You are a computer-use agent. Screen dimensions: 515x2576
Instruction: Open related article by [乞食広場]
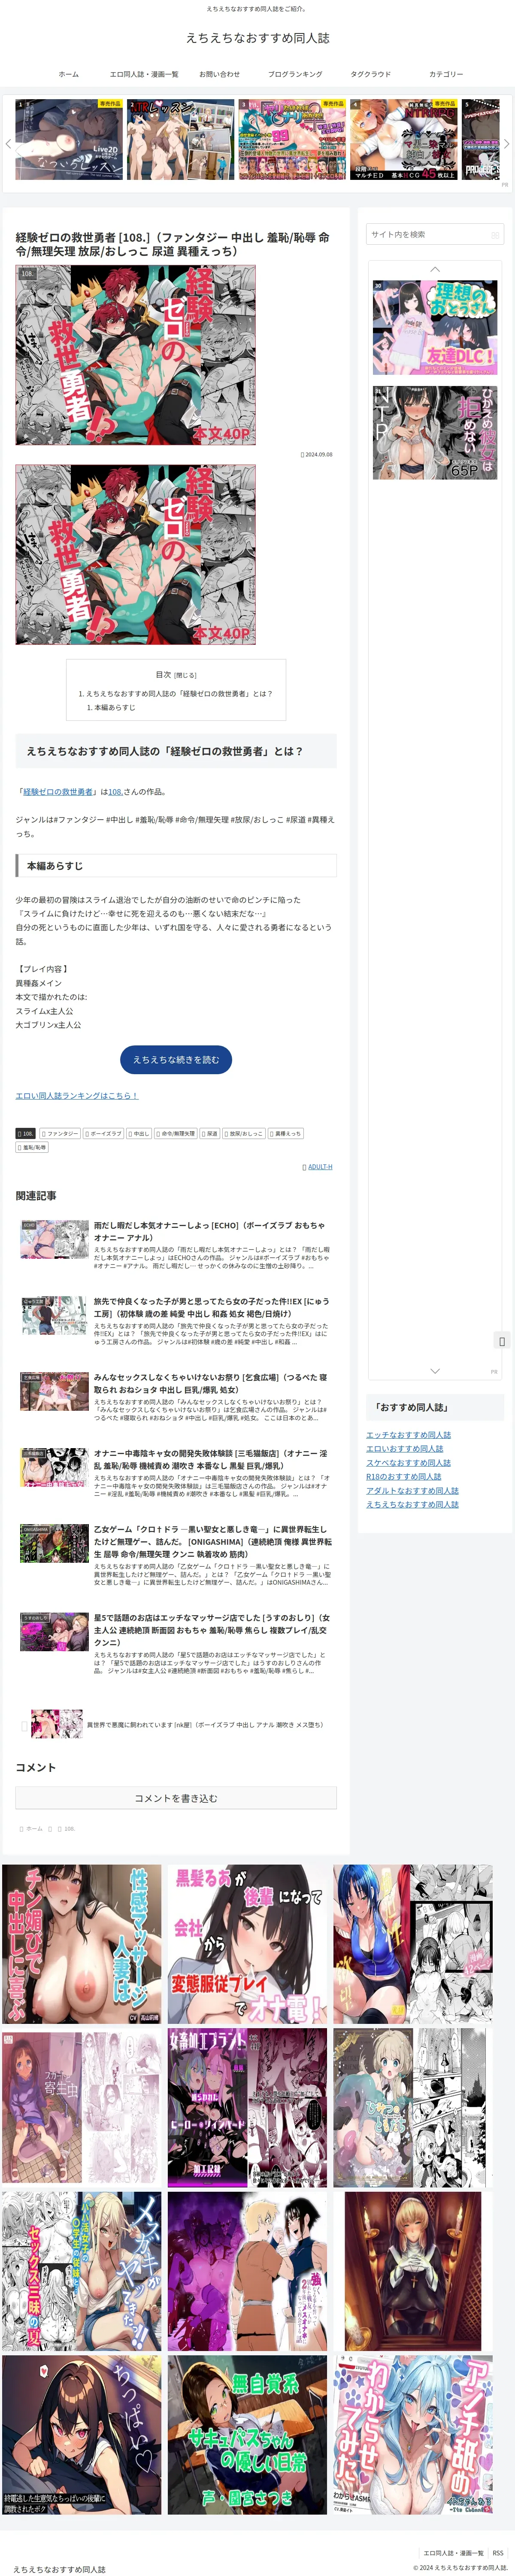(x=176, y=1397)
